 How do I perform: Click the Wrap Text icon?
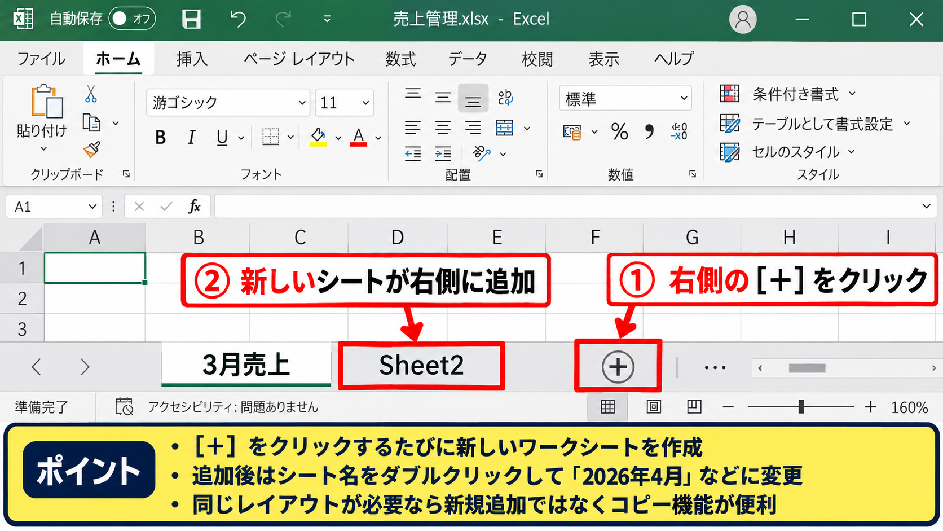point(506,98)
